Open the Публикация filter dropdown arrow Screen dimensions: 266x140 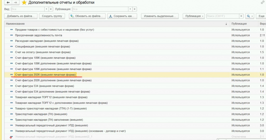[130, 9]
